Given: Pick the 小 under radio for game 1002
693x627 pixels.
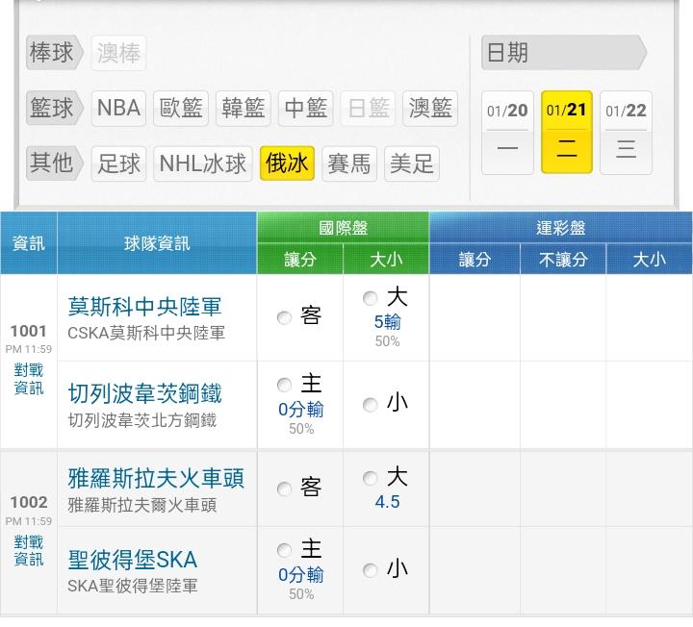Looking at the screenshot, I should [x=371, y=570].
